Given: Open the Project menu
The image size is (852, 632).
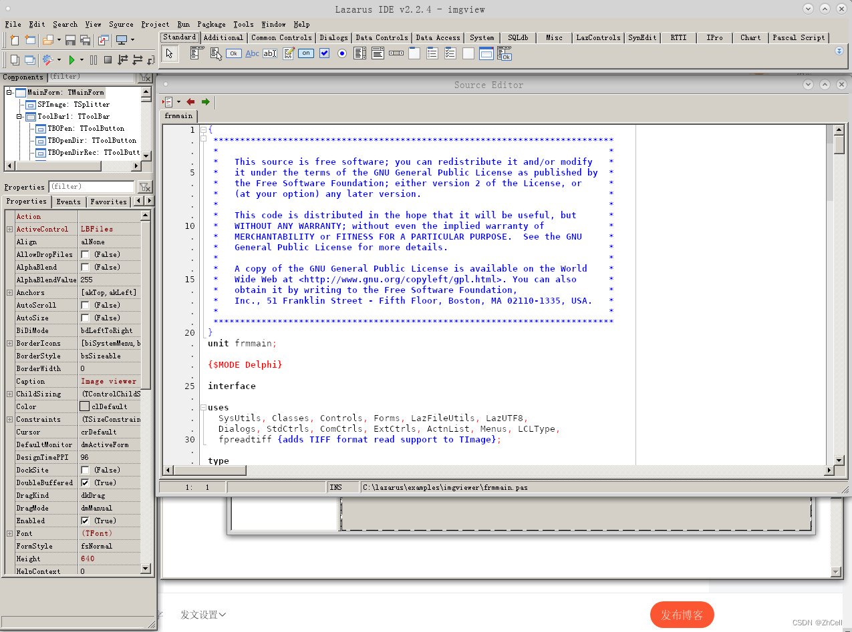Looking at the screenshot, I should [x=155, y=24].
